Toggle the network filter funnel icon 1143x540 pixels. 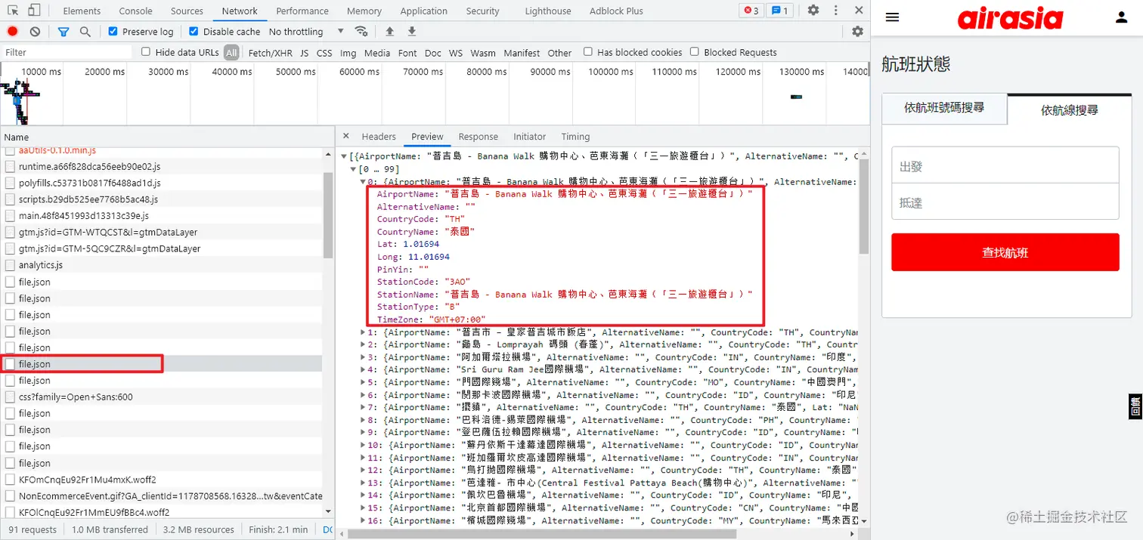(63, 31)
